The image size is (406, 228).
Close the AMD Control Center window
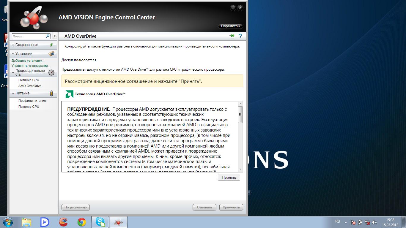(x=240, y=8)
